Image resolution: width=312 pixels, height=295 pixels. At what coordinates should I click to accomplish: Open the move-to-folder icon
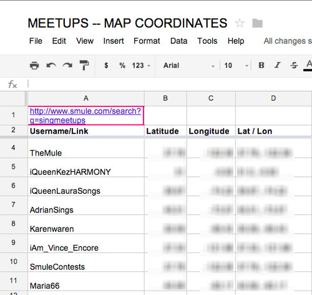tap(257, 23)
